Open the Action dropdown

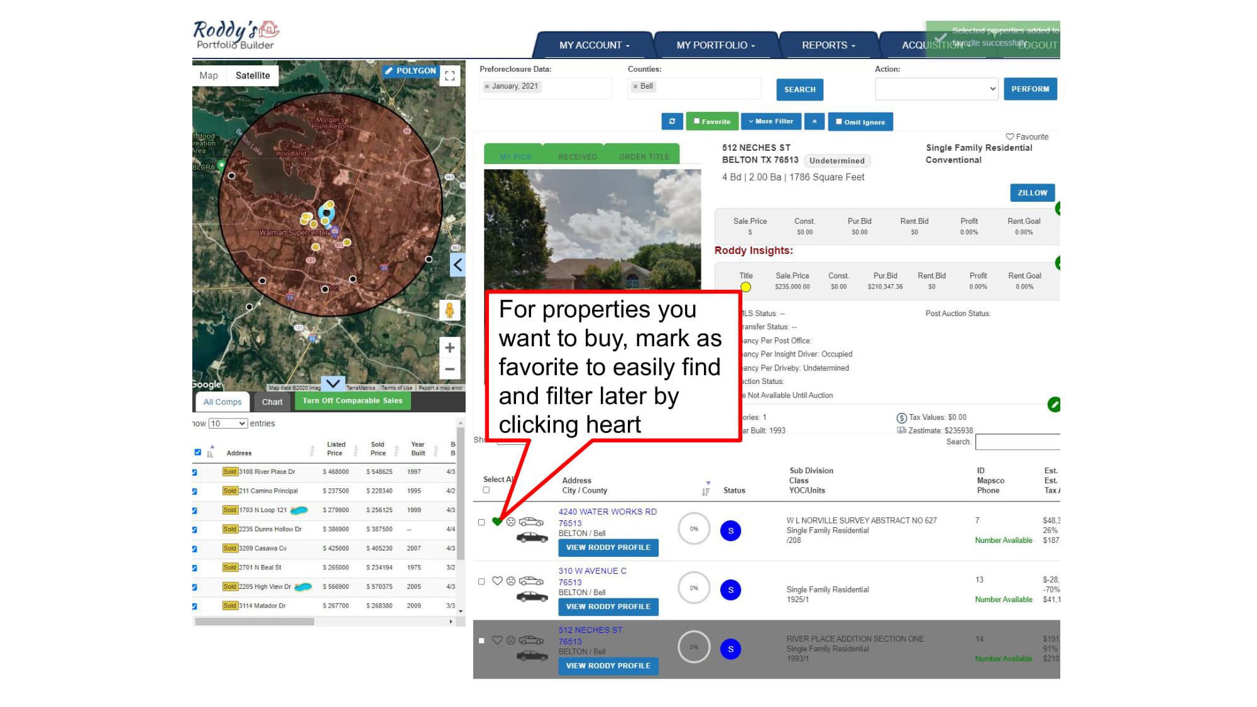point(936,89)
